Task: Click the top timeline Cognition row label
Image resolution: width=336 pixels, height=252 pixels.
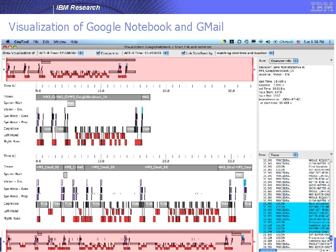Action: click(x=11, y=129)
